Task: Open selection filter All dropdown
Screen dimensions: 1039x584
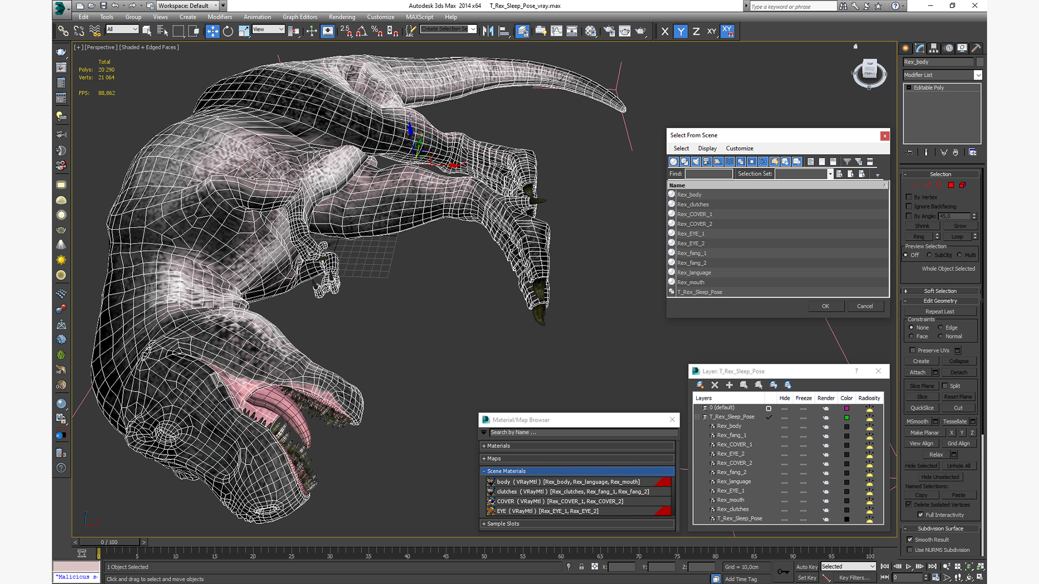Action: (122, 29)
